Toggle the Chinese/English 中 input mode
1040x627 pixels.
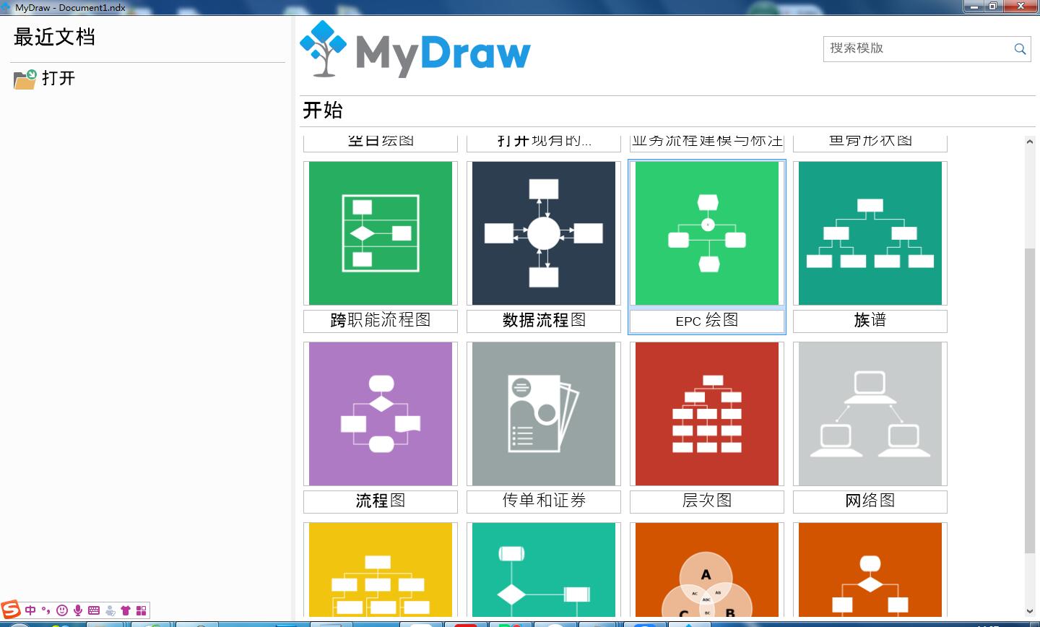pos(30,610)
